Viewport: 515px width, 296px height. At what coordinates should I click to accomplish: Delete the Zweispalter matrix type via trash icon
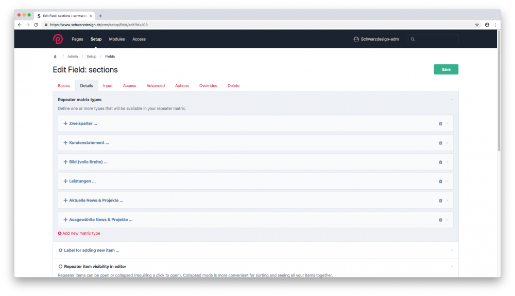pos(440,123)
